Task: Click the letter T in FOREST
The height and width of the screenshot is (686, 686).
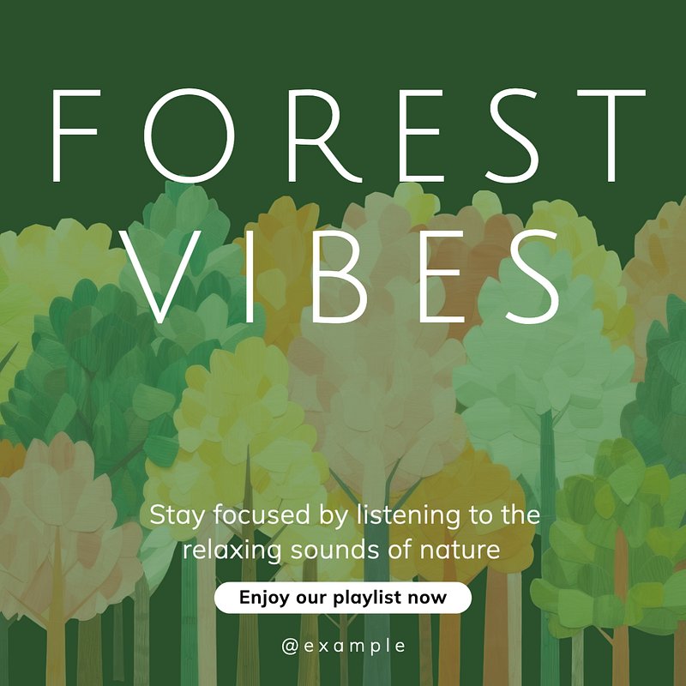Action: [x=611, y=135]
